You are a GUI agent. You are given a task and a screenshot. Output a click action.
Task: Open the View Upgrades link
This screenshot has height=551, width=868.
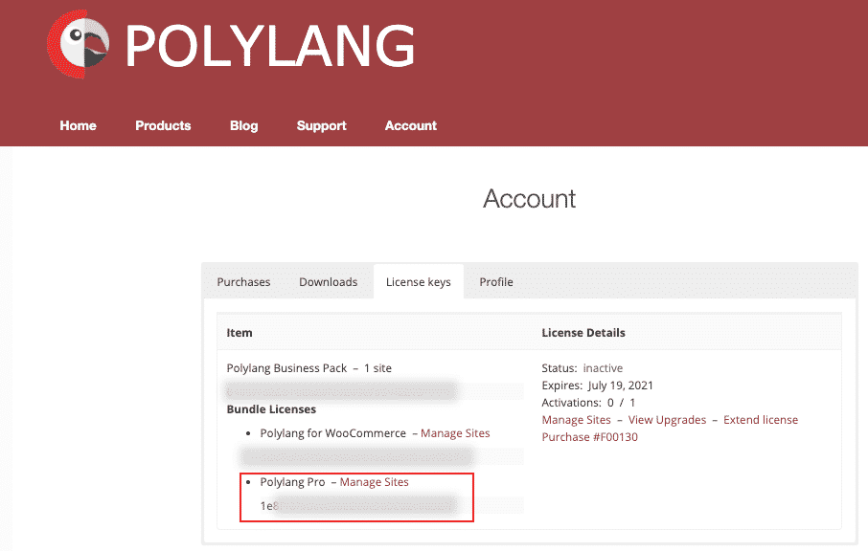pyautogui.click(x=667, y=419)
